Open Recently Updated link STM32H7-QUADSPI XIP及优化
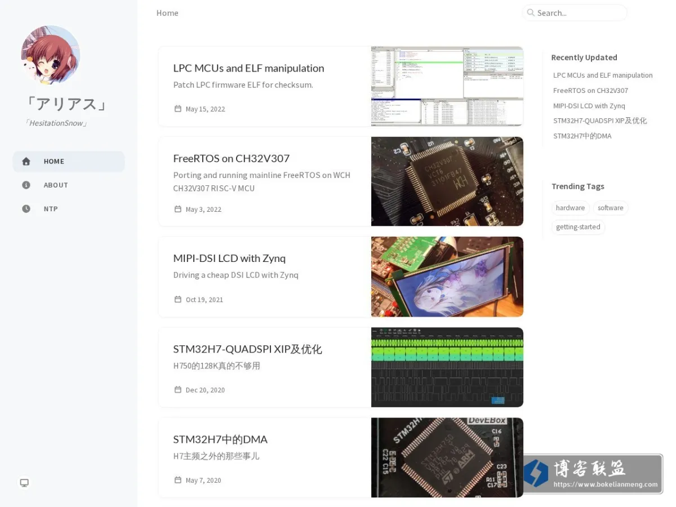 click(600, 121)
